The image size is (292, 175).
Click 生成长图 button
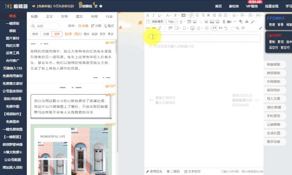coord(274,133)
